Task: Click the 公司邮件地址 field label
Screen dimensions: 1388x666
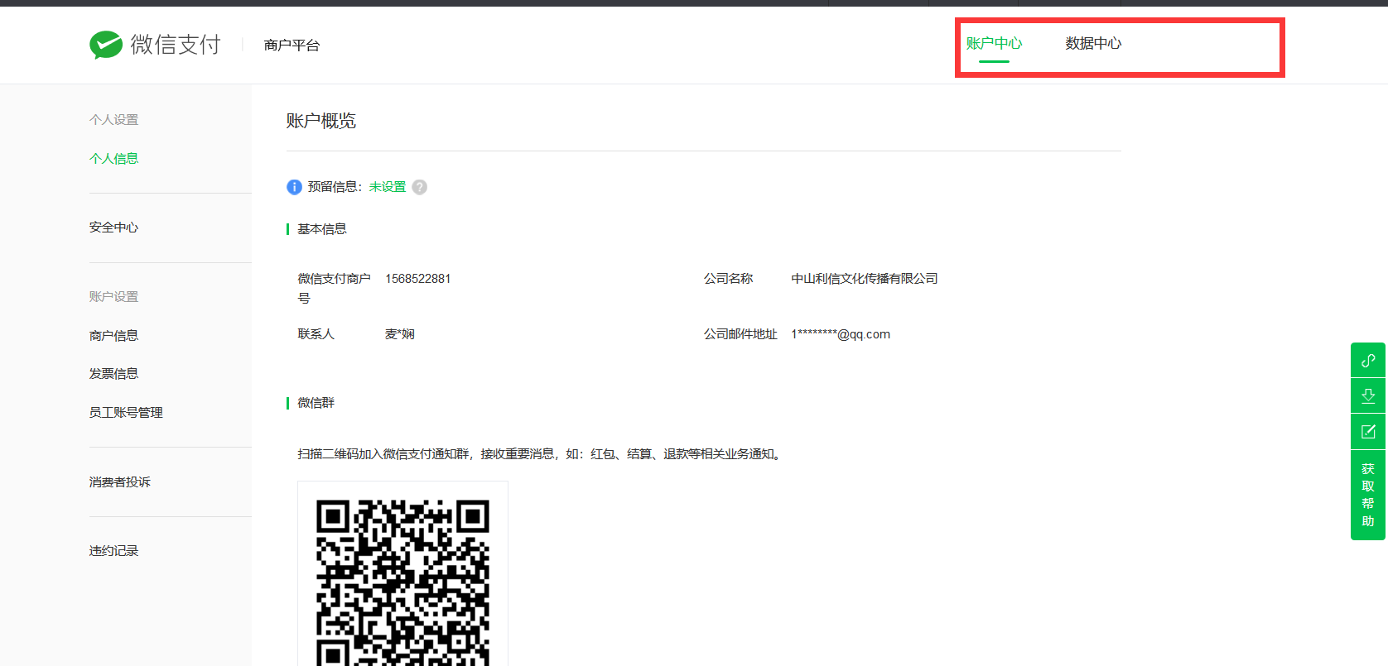Action: pos(740,334)
